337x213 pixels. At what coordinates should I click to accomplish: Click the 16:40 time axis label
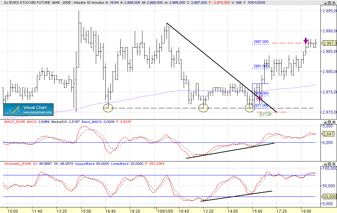click(110, 211)
